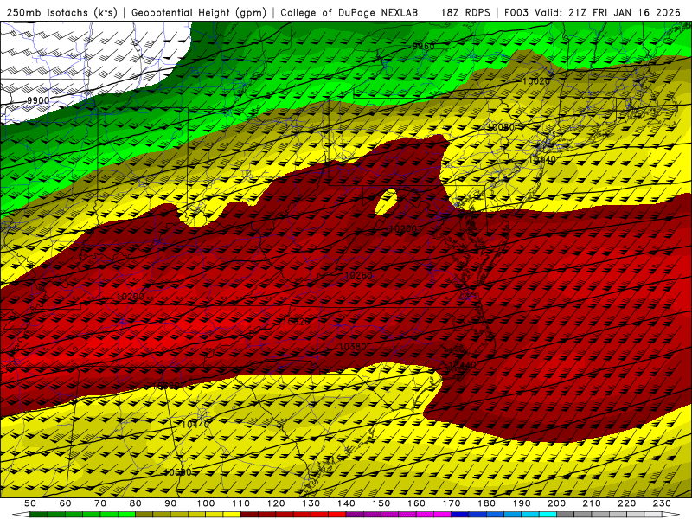Viewport: 692px width, 519px height.
Task: Click the "18Z RDPS" model run text
Action: tap(465, 12)
